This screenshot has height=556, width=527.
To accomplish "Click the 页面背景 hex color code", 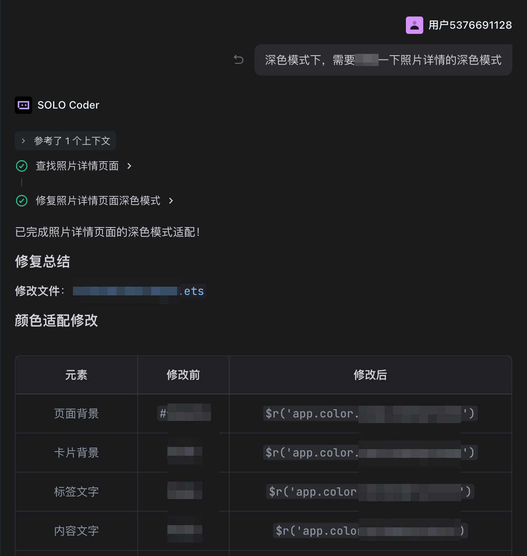I will (184, 413).
